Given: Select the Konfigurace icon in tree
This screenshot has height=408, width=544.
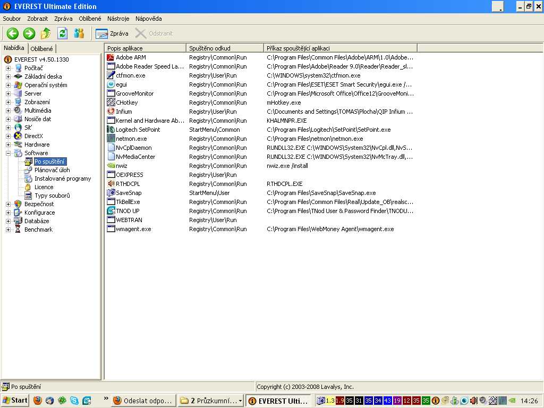Looking at the screenshot, I should pyautogui.click(x=18, y=212).
